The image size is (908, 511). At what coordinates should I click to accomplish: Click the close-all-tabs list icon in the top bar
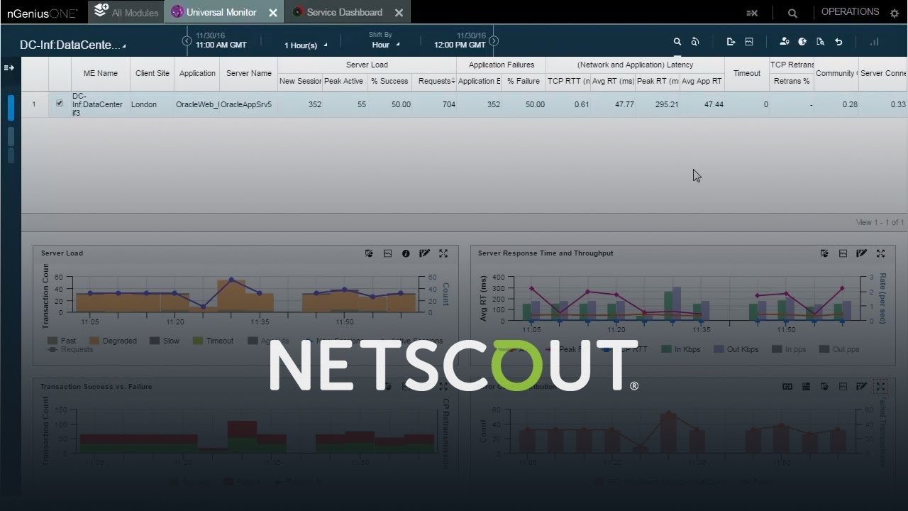(753, 13)
